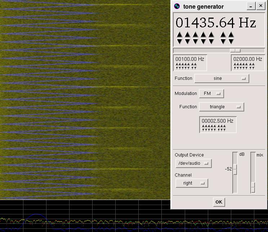Click the dB volume slider handle
Viewport: 268px width, 232px height.
tap(235, 169)
